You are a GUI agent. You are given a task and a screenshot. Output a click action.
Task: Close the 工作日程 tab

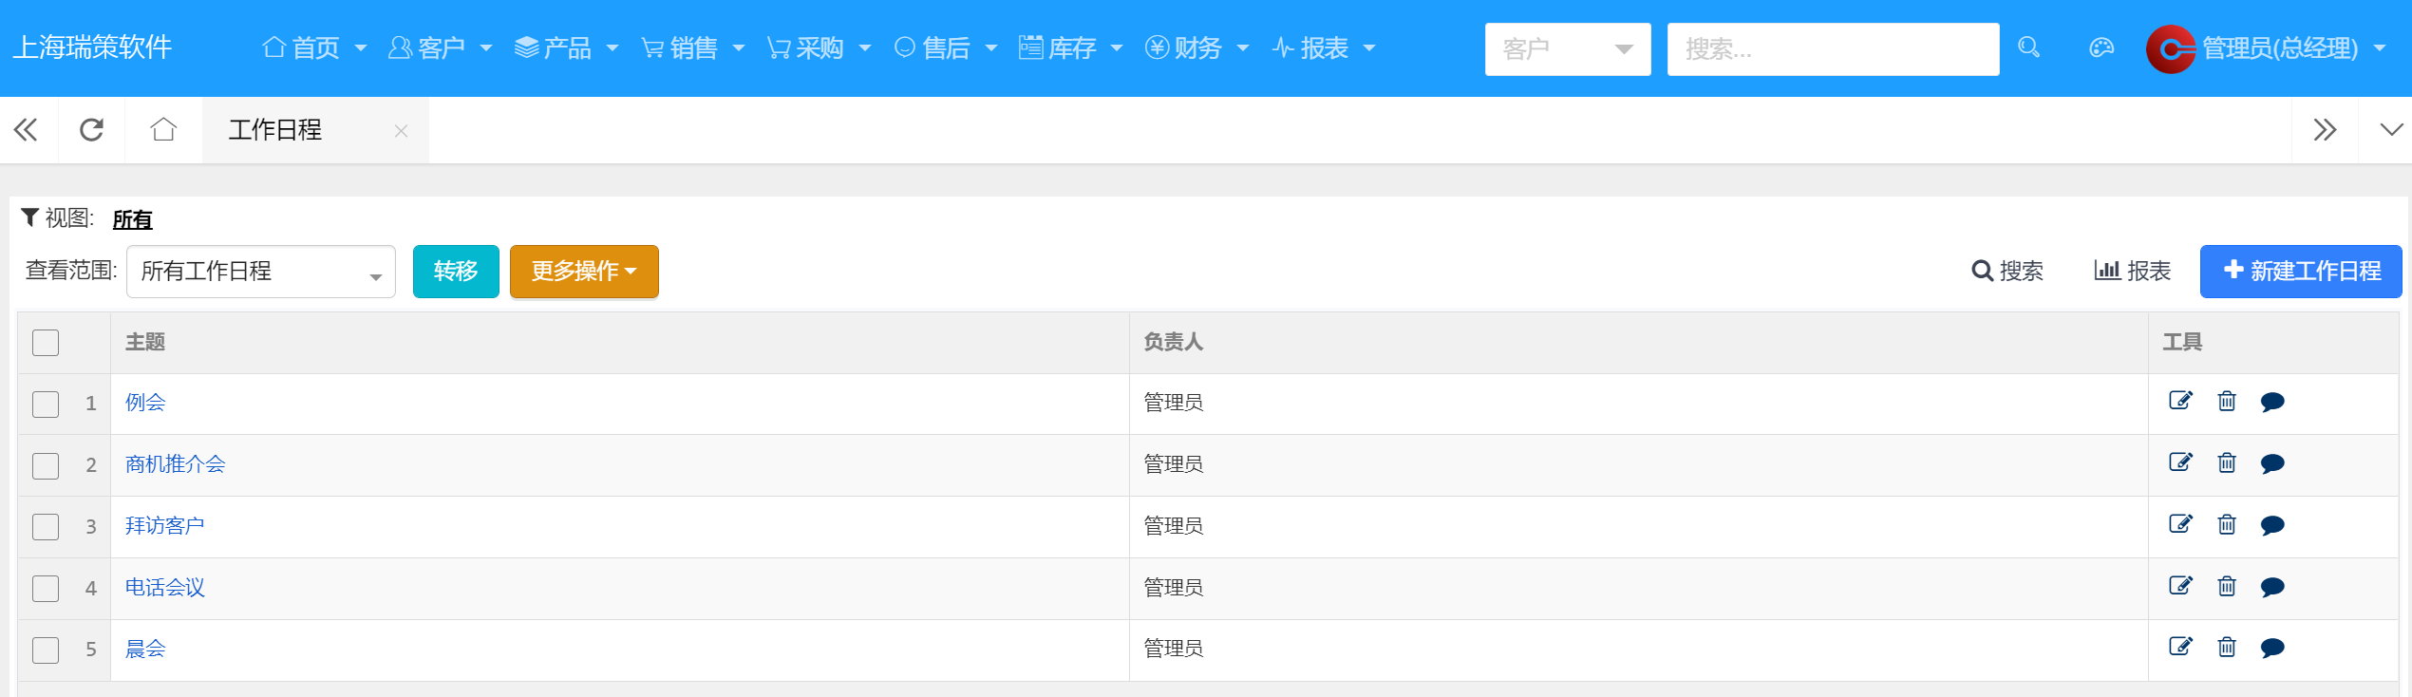[x=401, y=131]
